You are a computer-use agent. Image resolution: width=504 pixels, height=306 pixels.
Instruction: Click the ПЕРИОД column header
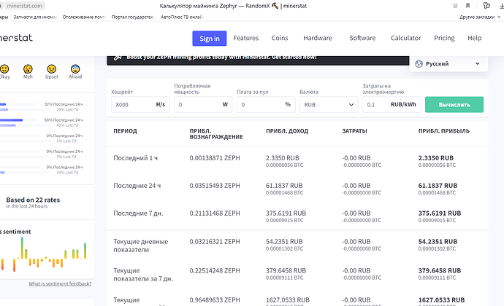[125, 131]
